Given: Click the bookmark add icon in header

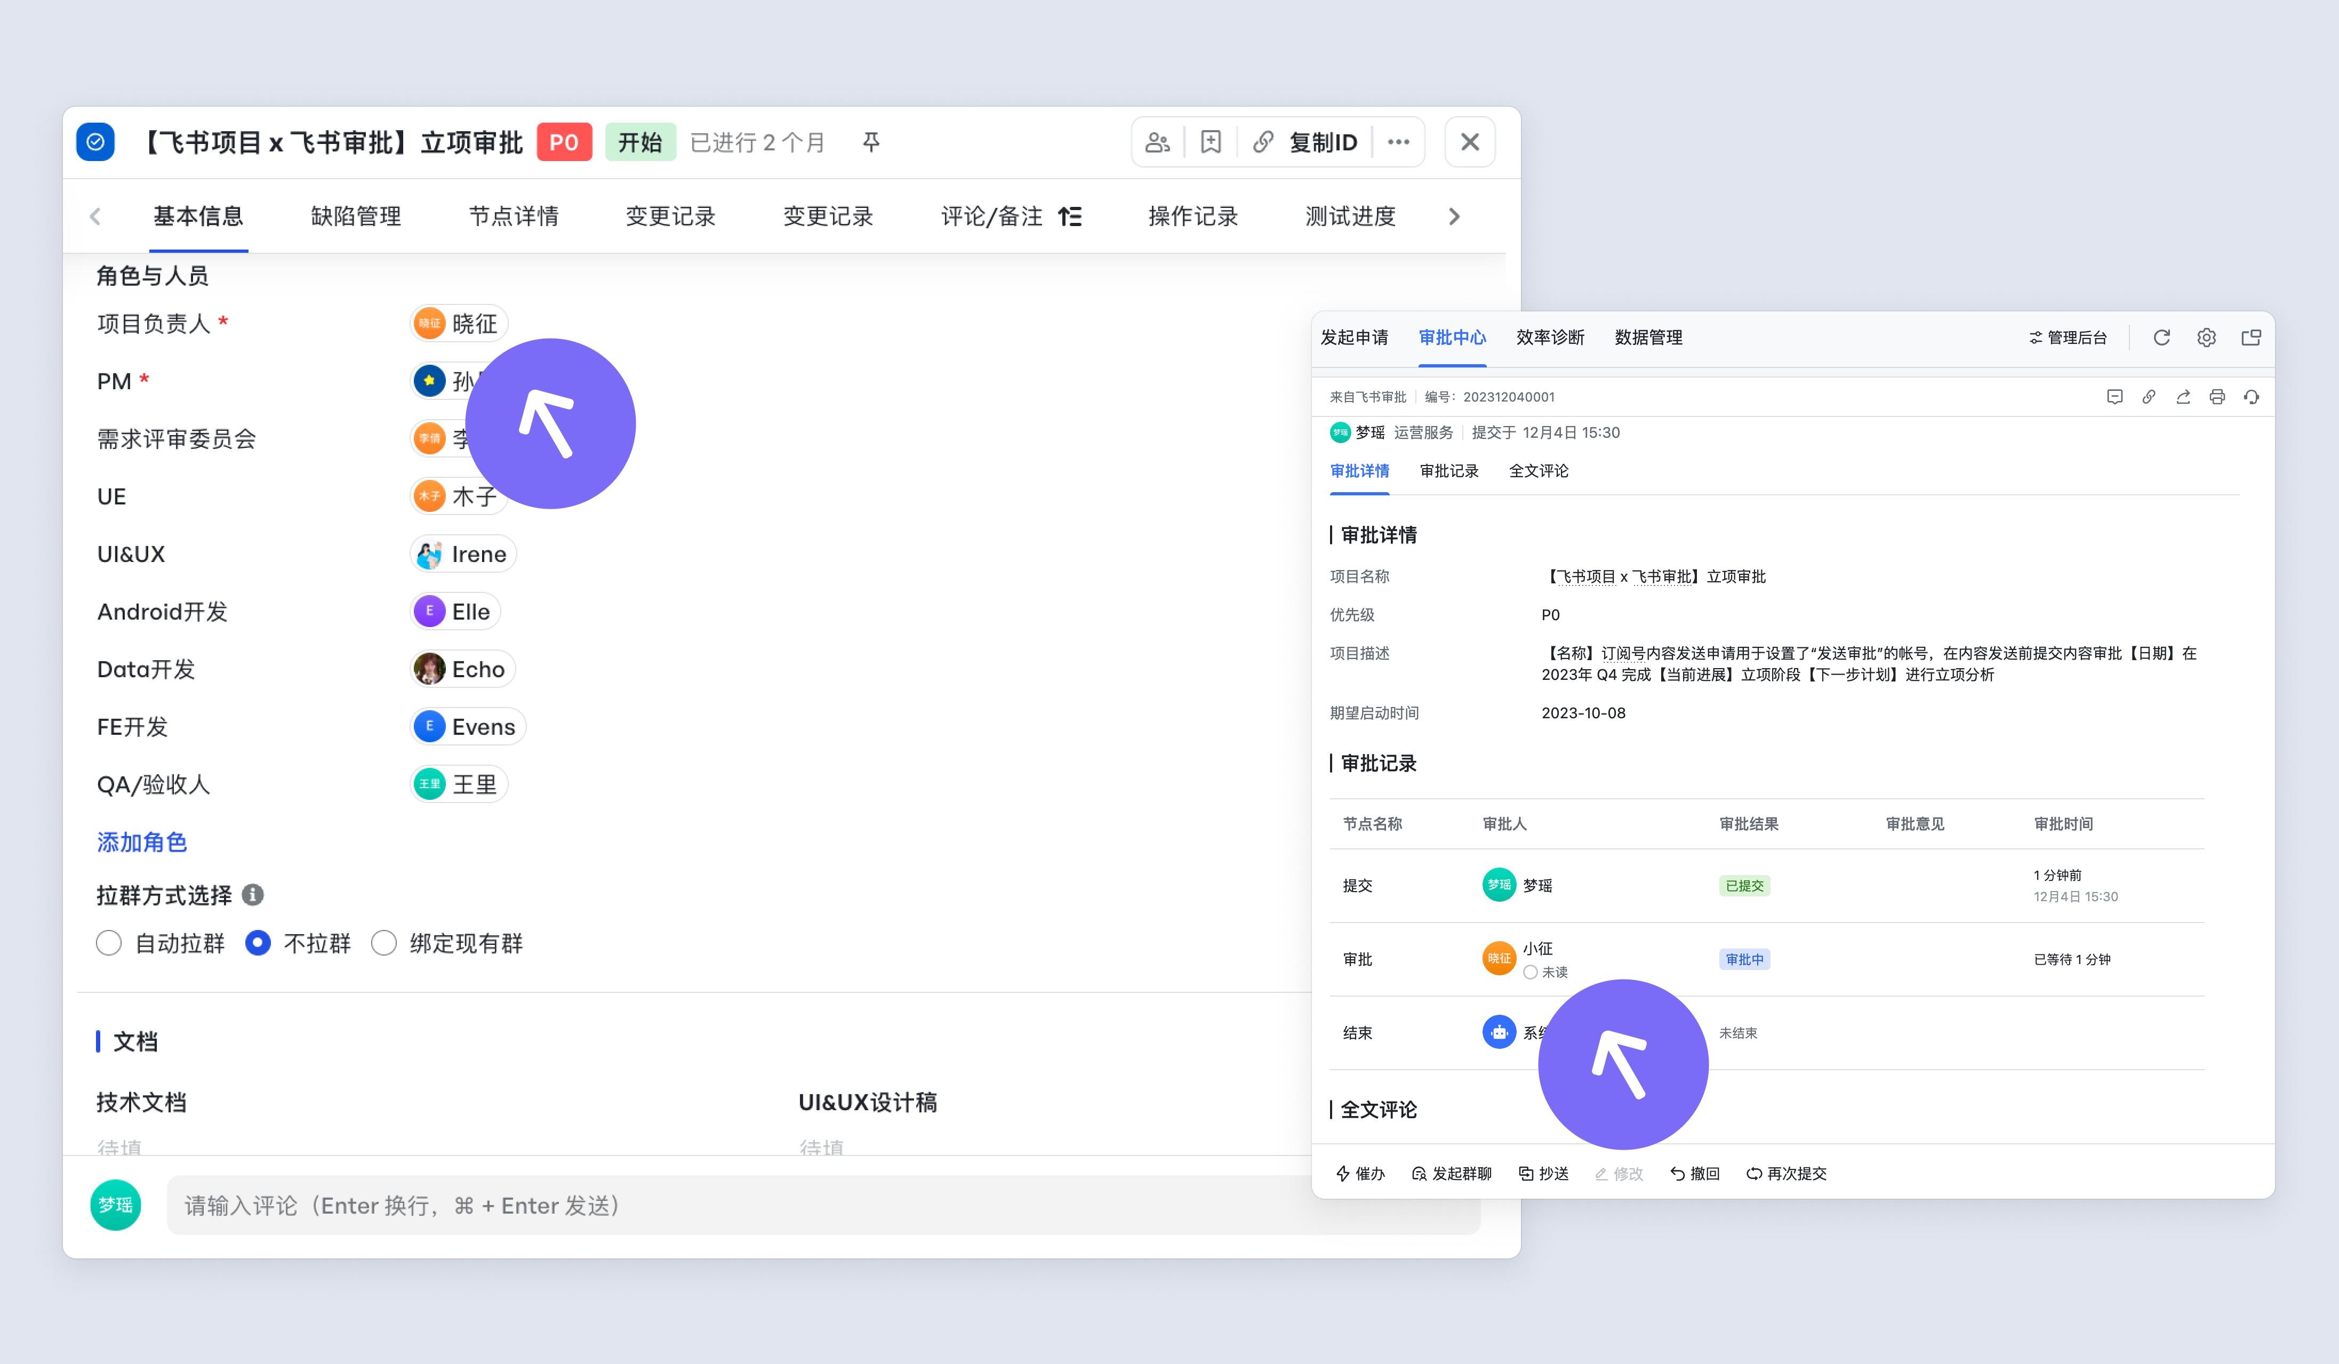Looking at the screenshot, I should click(x=1211, y=142).
